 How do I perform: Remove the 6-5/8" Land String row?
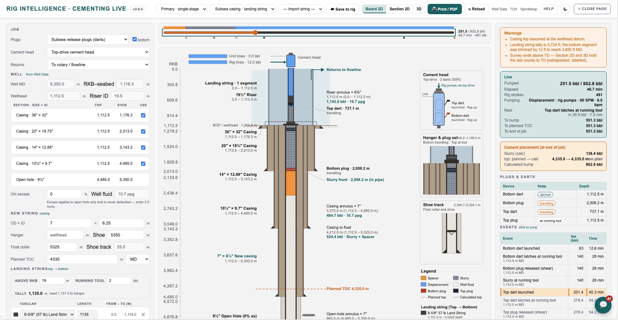[143, 315]
